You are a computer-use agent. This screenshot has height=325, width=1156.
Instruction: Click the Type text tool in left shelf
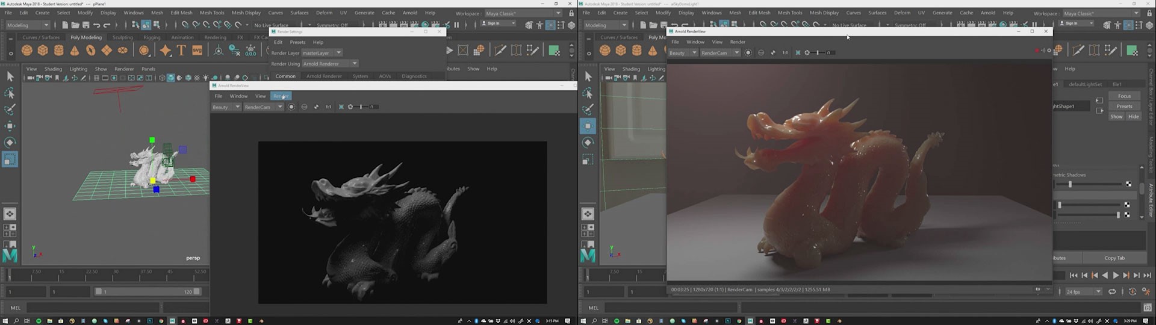click(x=181, y=51)
